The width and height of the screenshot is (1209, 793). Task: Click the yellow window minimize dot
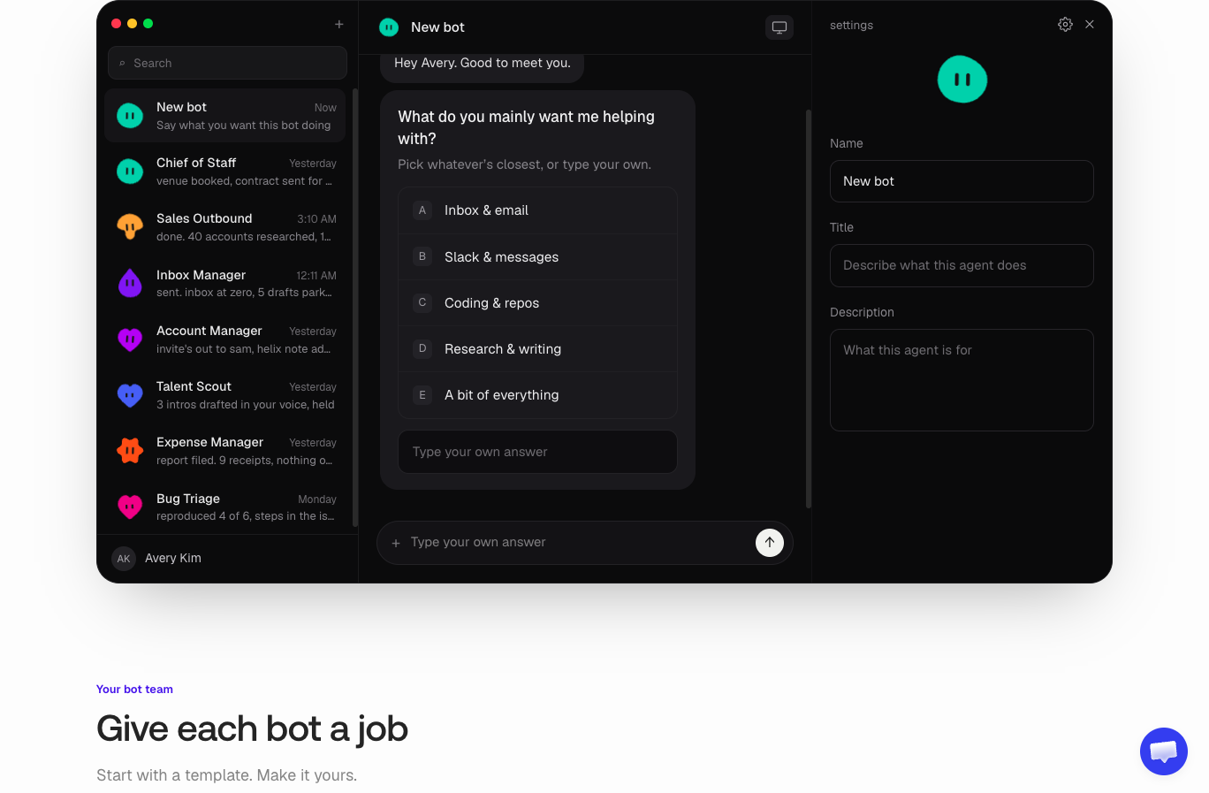(x=133, y=24)
